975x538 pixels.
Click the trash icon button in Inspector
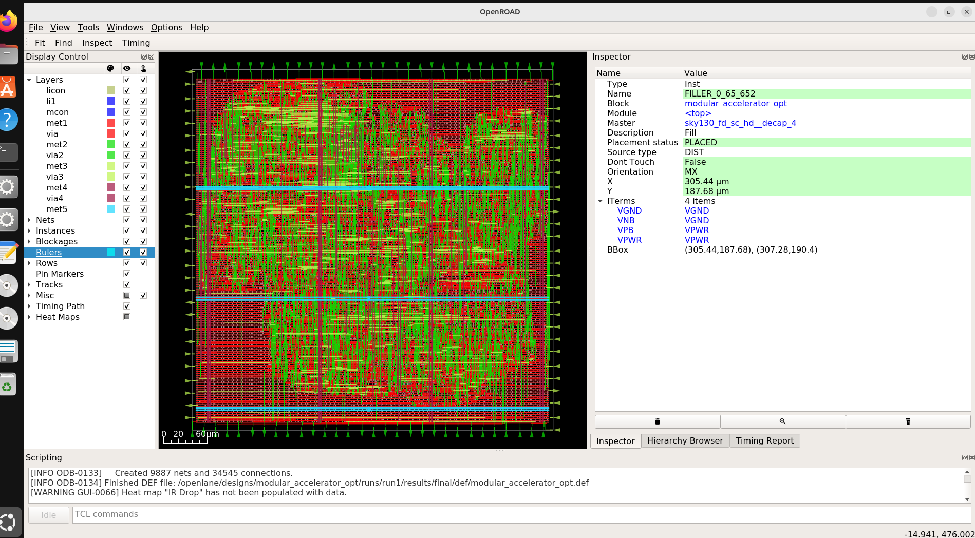point(657,421)
